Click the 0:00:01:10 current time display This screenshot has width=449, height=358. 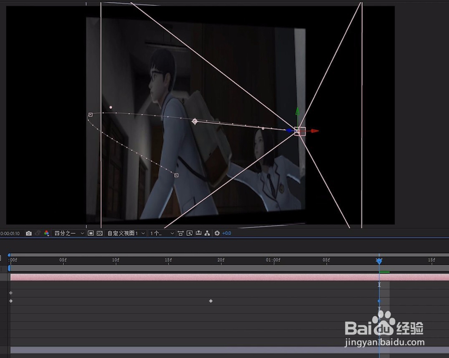pyautogui.click(x=10, y=234)
